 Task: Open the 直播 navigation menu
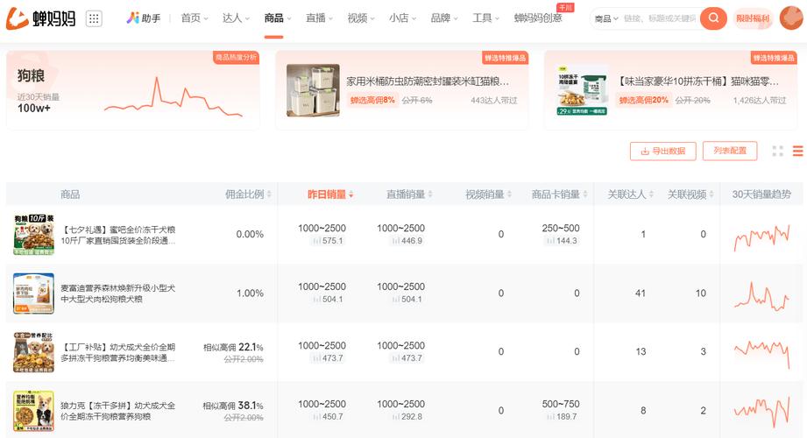(320, 18)
